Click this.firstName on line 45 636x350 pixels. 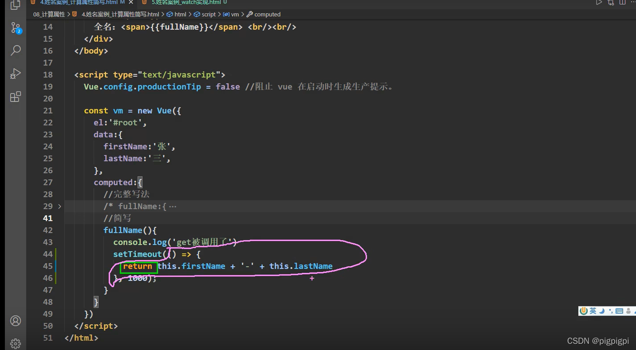coord(192,266)
